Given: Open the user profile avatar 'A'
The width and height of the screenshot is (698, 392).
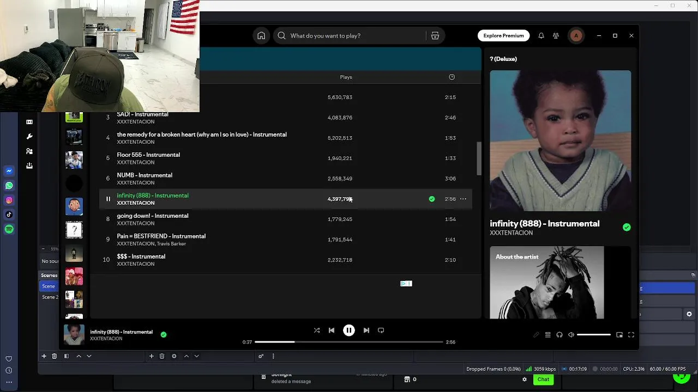Looking at the screenshot, I should click(x=576, y=35).
